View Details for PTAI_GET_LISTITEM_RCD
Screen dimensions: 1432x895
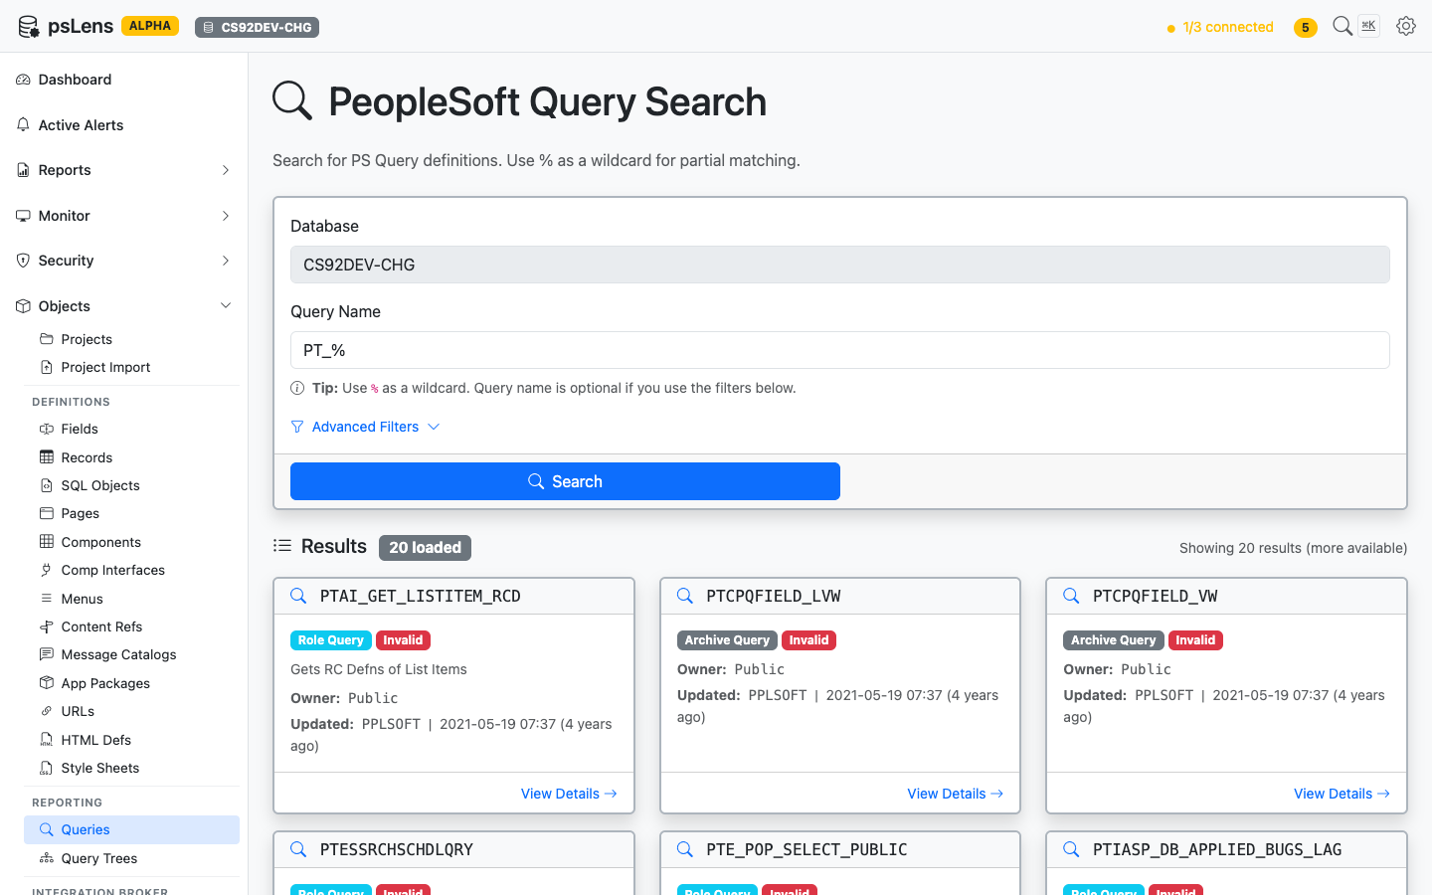[x=569, y=794]
